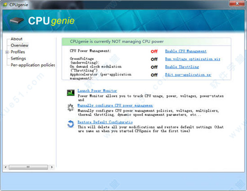Click the 'CPU Power Management:' label
The width and height of the screenshot is (247, 191).
pos(91,51)
